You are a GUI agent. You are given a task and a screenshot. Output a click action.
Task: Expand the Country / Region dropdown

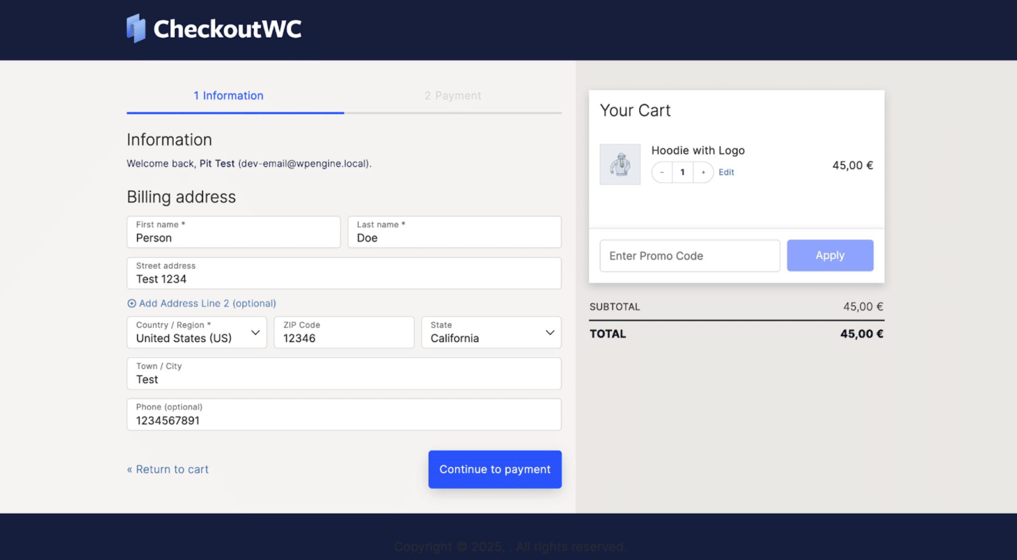coord(197,332)
